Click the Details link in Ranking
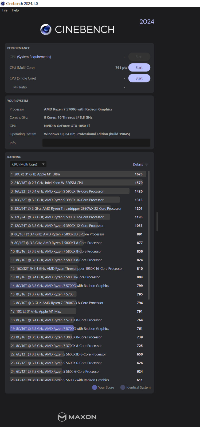 (x=138, y=164)
